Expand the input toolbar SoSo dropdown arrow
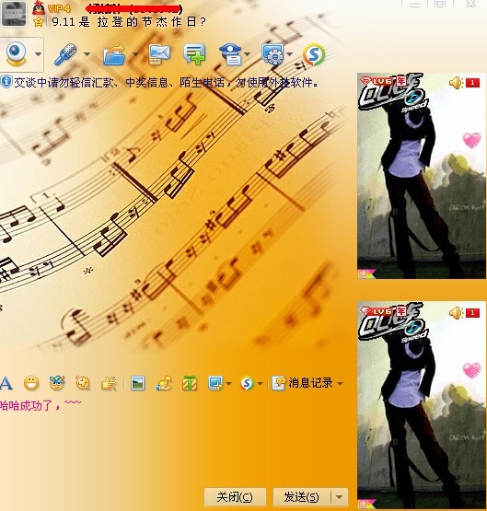Screen dimensions: 487x511 [260, 384]
